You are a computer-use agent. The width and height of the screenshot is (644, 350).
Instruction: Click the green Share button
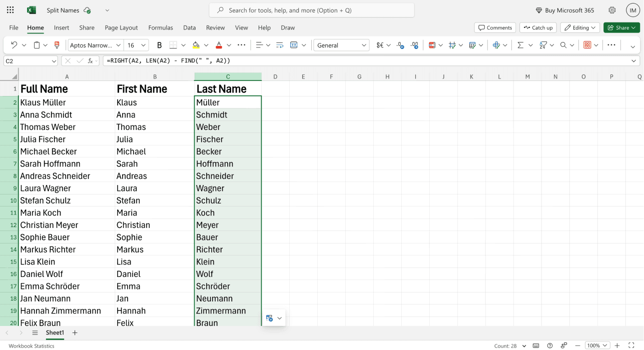pos(621,27)
